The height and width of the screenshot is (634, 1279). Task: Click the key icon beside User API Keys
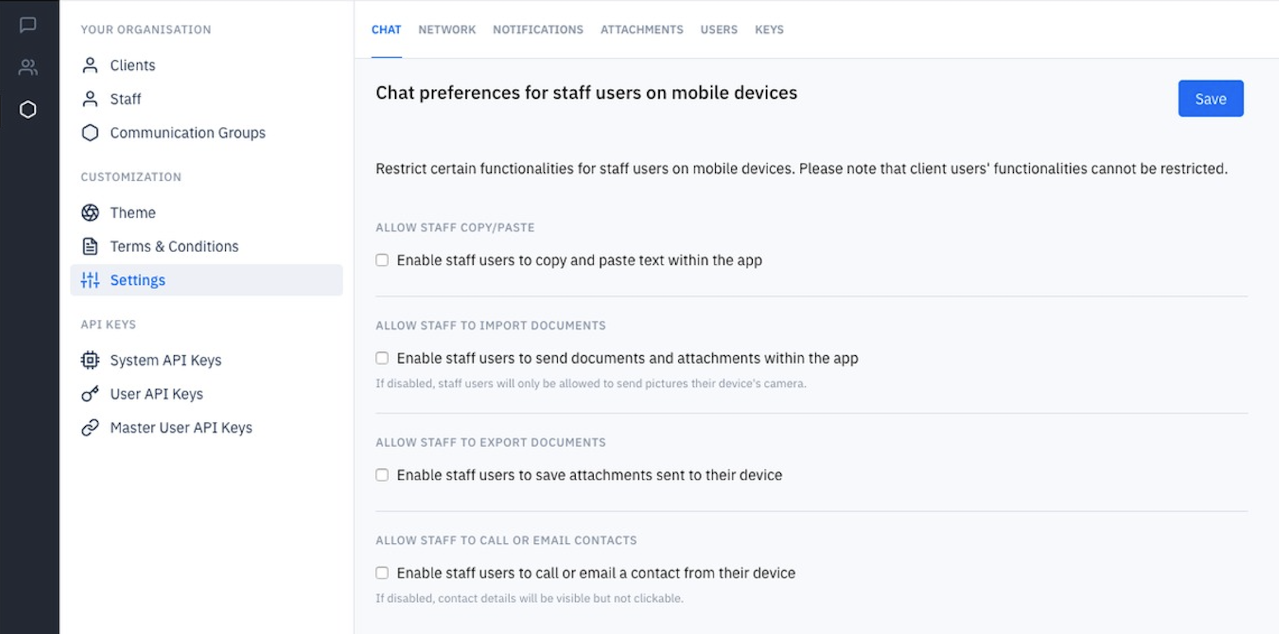click(x=90, y=394)
